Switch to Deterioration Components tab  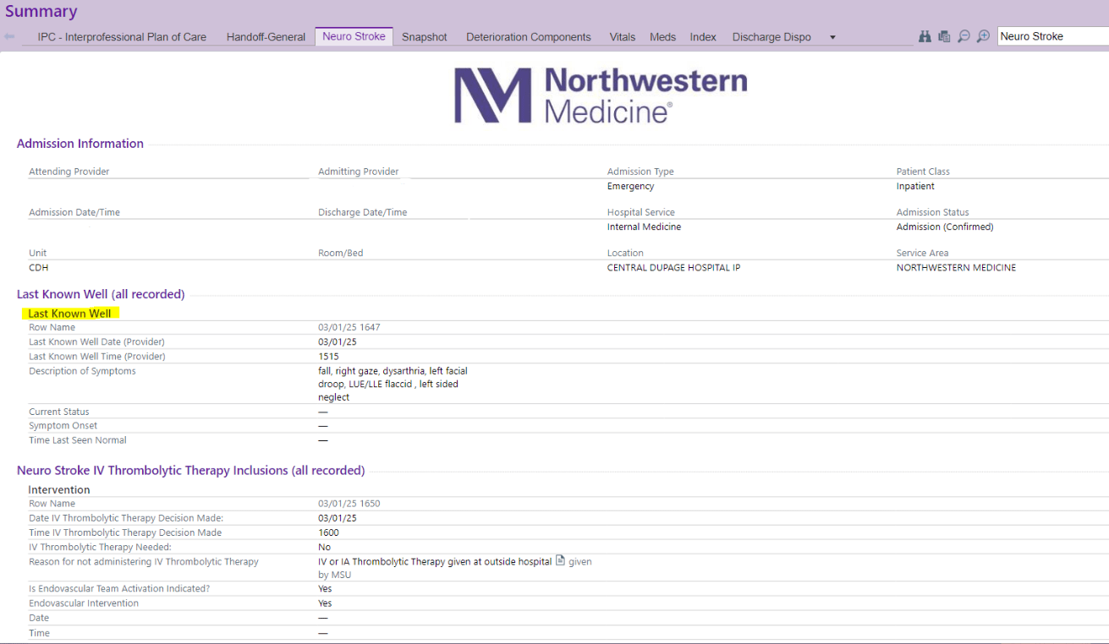(529, 37)
